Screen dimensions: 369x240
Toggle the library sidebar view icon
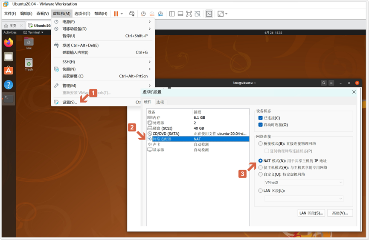(x=172, y=14)
